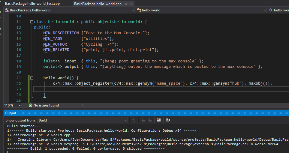Open the hello_world type navigation dropdown

(x=265, y=10)
